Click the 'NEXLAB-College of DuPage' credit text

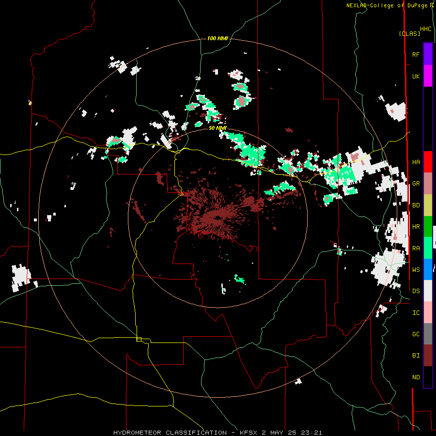point(387,5)
